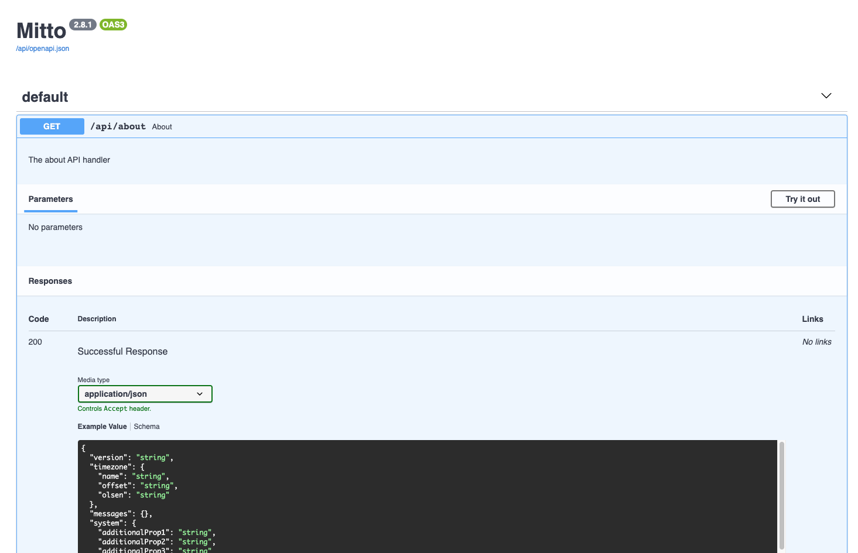Screen dimensions: 858x553
Task: Click the No links text
Action: 816,342
